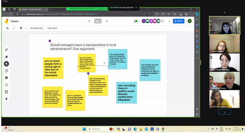Screen dimensions: 245x133
Task: Open Windows Start menu on taskbar
Action: click(x=84, y=129)
